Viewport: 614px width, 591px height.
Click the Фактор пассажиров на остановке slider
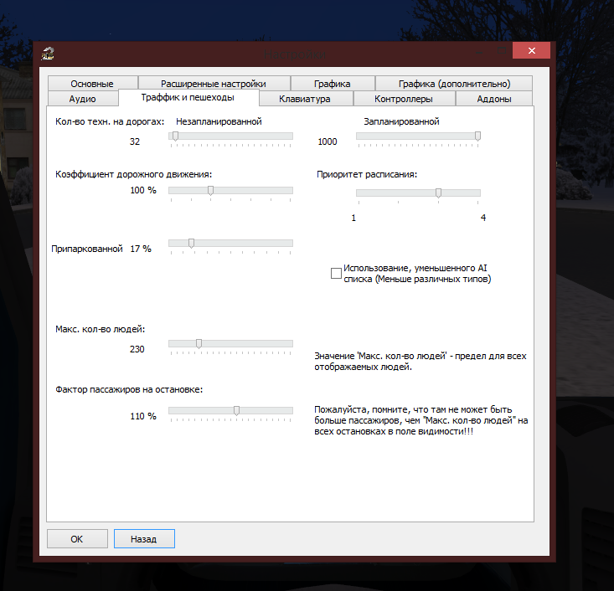pyautogui.click(x=230, y=410)
